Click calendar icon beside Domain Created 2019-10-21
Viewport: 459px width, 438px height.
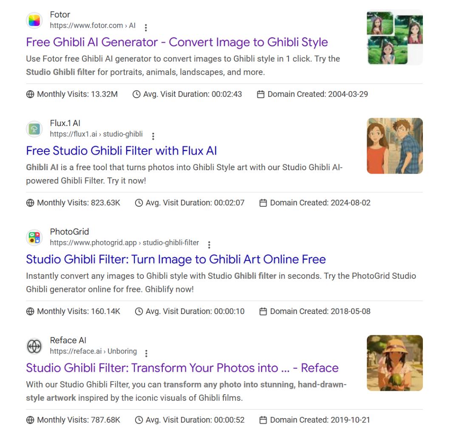(263, 420)
